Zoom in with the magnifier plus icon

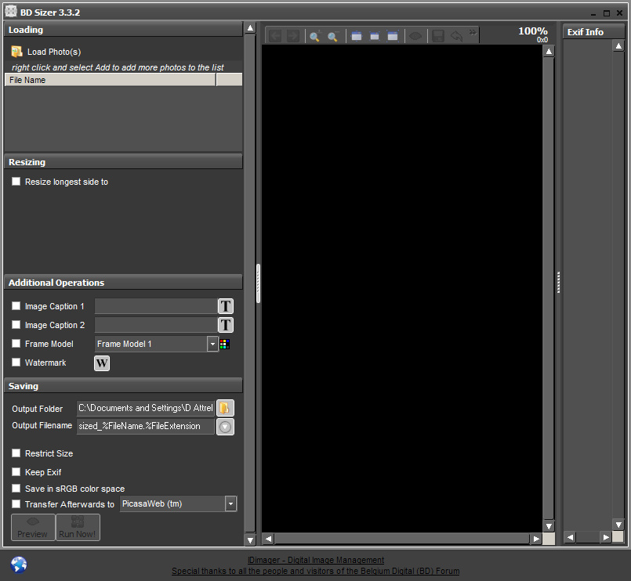(x=314, y=37)
